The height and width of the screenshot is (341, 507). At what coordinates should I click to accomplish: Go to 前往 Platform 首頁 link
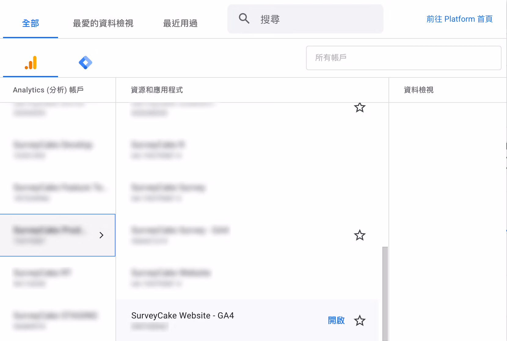click(x=459, y=19)
